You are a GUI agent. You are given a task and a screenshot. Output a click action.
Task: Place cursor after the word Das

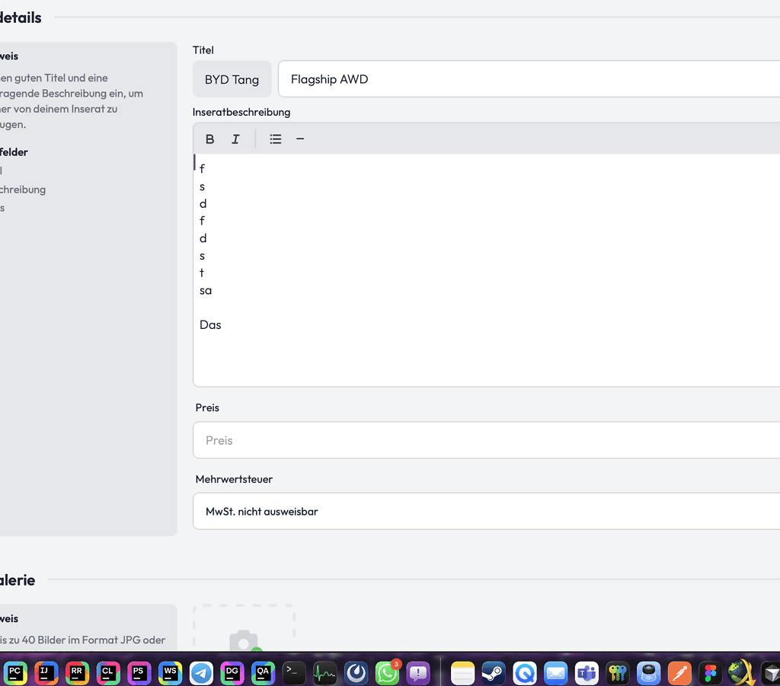222,325
